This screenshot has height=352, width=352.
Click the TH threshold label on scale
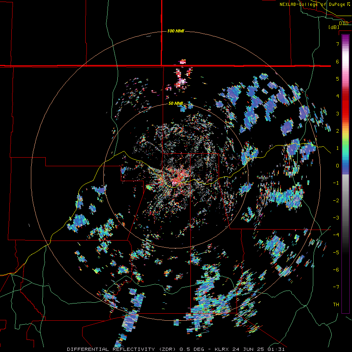click(336, 304)
